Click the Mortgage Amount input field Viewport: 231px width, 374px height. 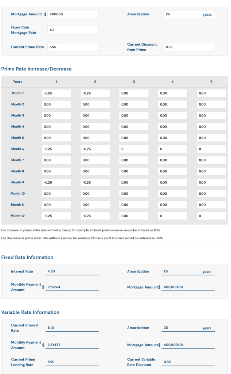pyautogui.click(x=73, y=14)
